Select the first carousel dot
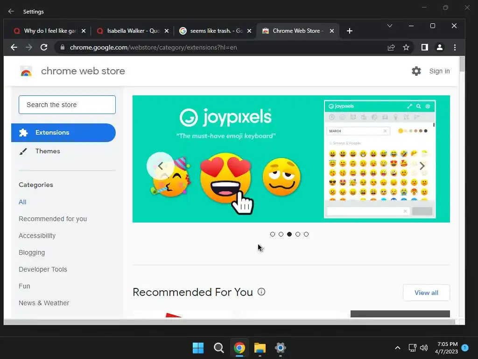478x359 pixels. click(273, 234)
